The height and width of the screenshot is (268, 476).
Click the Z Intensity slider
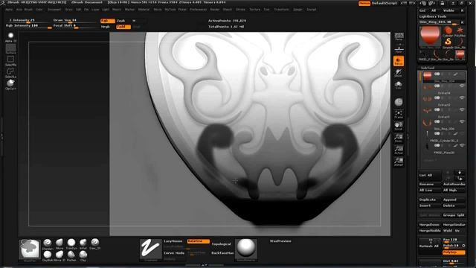(x=28, y=21)
